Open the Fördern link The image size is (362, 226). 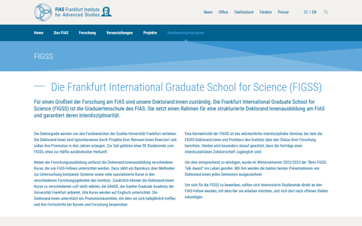[265, 12]
